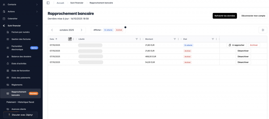Expand the Actions sidebar section

pyautogui.click(x=37, y=12)
